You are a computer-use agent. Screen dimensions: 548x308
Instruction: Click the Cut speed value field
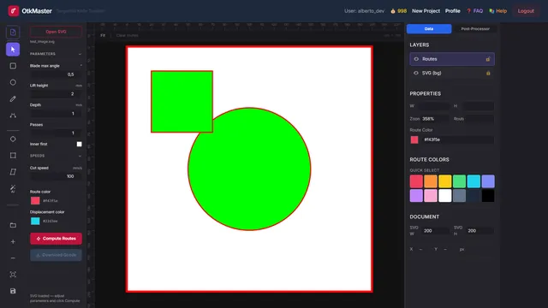(x=56, y=176)
